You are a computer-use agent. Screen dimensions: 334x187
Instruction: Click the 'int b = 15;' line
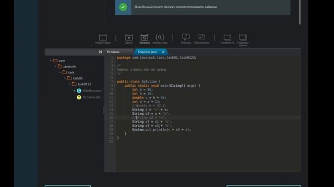142,94
